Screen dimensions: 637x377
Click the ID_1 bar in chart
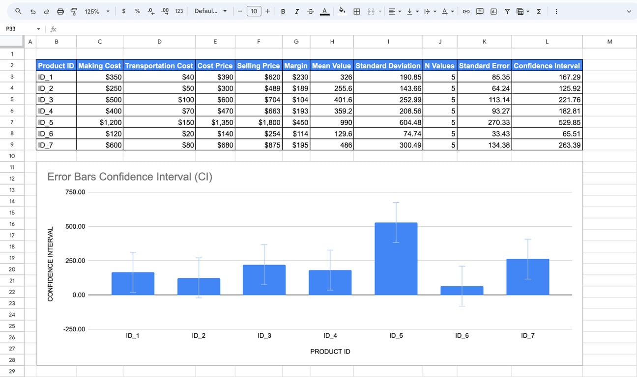(133, 284)
